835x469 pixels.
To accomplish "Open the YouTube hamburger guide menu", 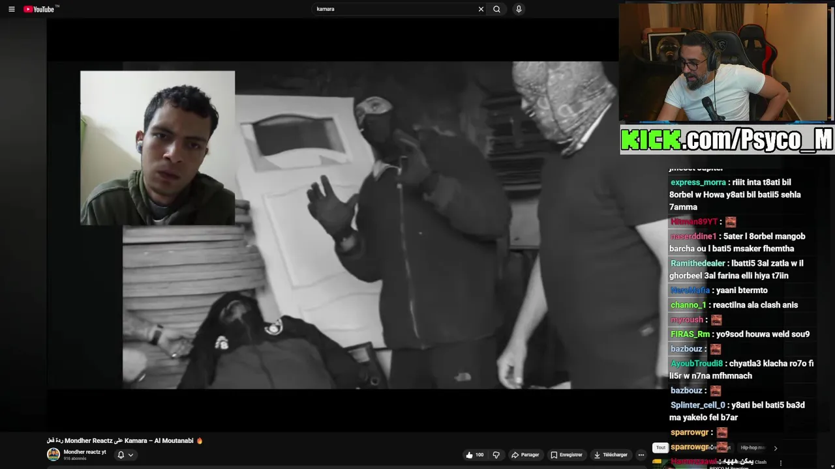I will (x=11, y=9).
